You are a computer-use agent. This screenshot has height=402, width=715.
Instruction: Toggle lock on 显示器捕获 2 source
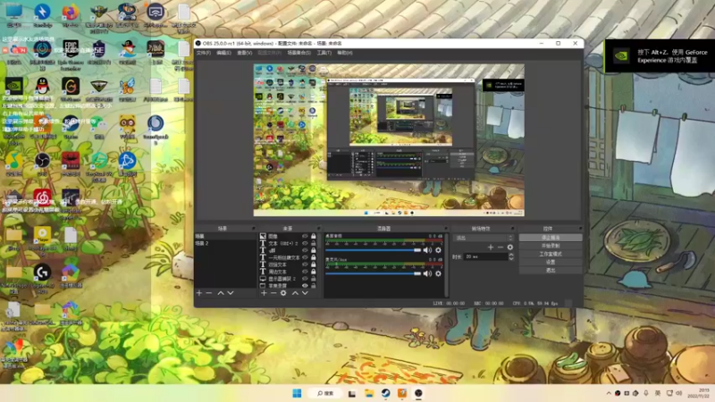pyautogui.click(x=314, y=279)
